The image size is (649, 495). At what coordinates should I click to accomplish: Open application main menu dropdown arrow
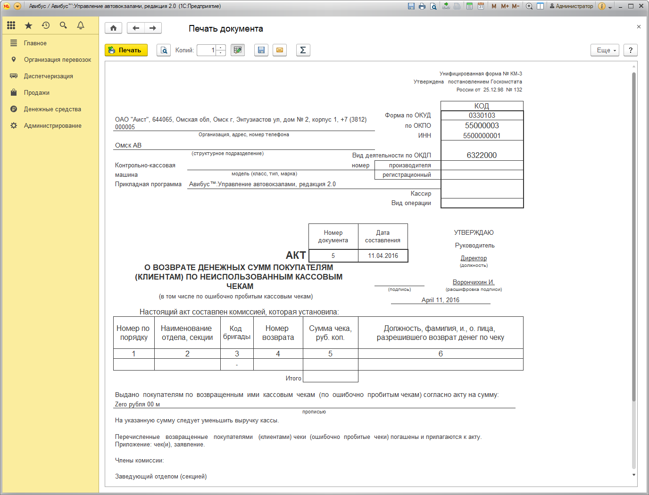click(x=17, y=6)
